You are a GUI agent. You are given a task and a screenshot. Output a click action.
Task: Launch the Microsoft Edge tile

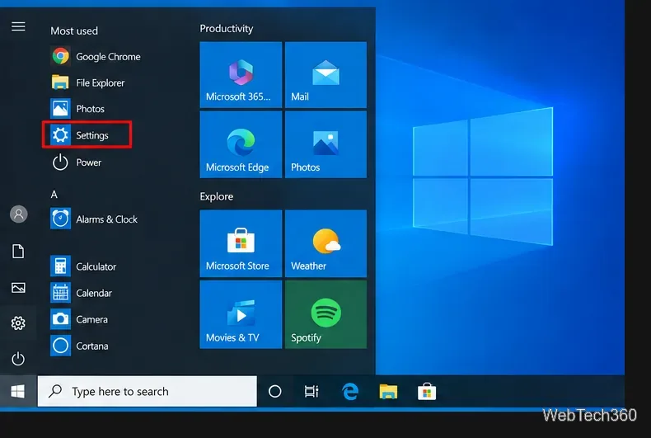[241, 144]
